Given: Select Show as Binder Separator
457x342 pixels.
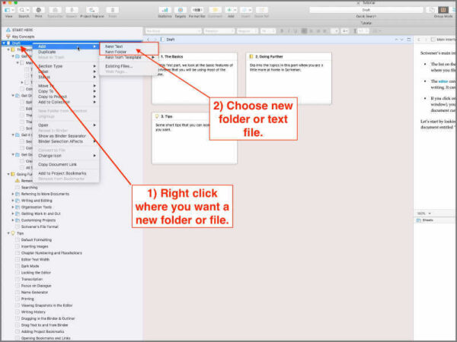Looking at the screenshot, I should coord(62,136).
